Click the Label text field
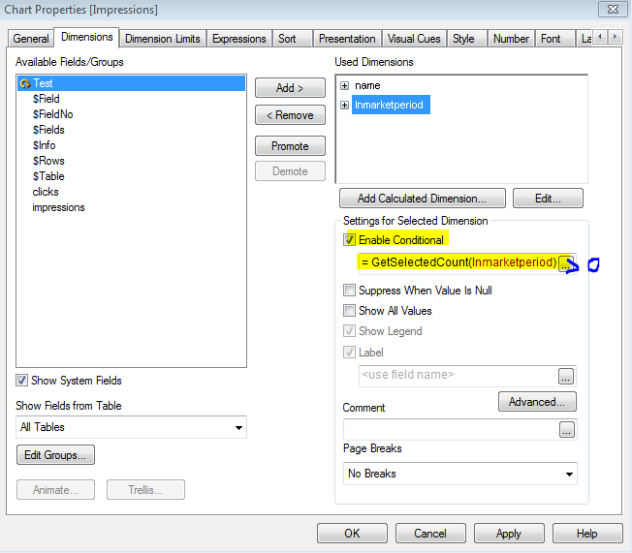 (x=458, y=376)
